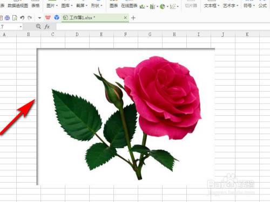This screenshot has width=270, height=202.
Task: Click the 公式 button
Action: tap(262, 6)
